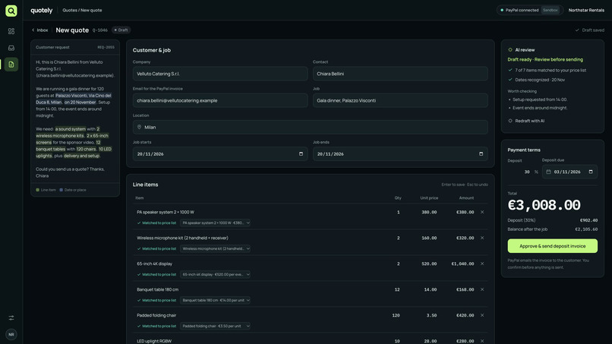Open the Job starts calendar picker icon
The image size is (612, 344).
[x=301, y=154]
